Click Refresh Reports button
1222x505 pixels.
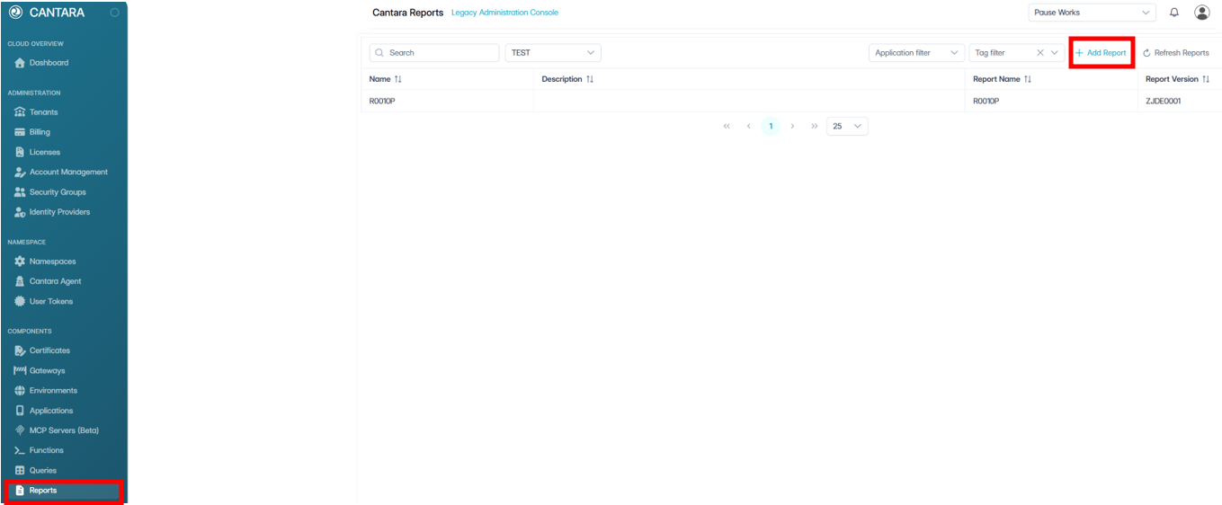[x=1176, y=53]
